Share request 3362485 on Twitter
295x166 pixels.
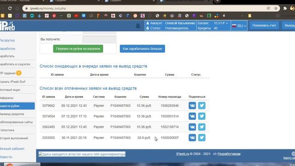pos(202,127)
